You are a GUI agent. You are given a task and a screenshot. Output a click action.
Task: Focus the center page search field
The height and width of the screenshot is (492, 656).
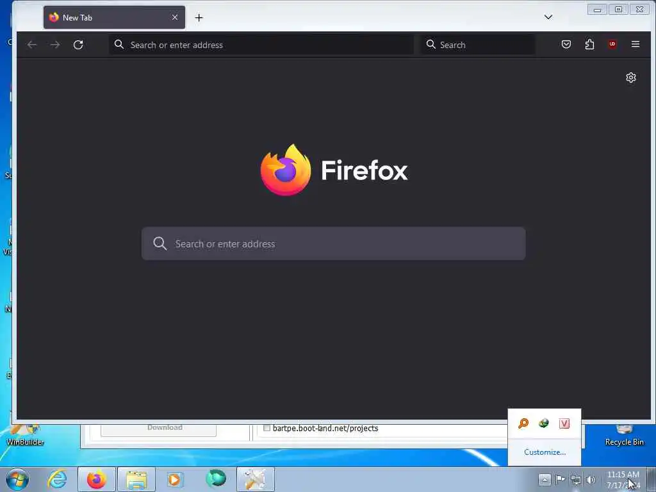pyautogui.click(x=333, y=243)
